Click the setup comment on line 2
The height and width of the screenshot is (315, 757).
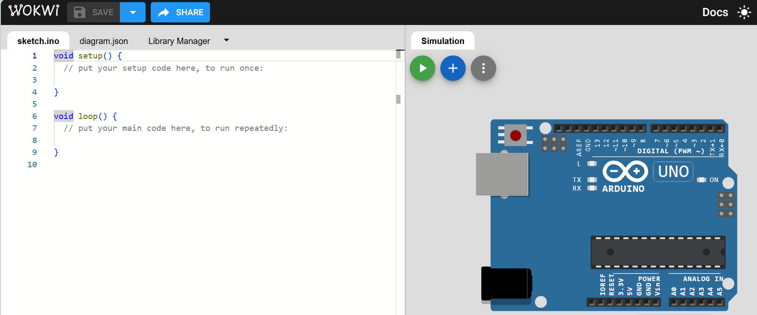(x=163, y=68)
